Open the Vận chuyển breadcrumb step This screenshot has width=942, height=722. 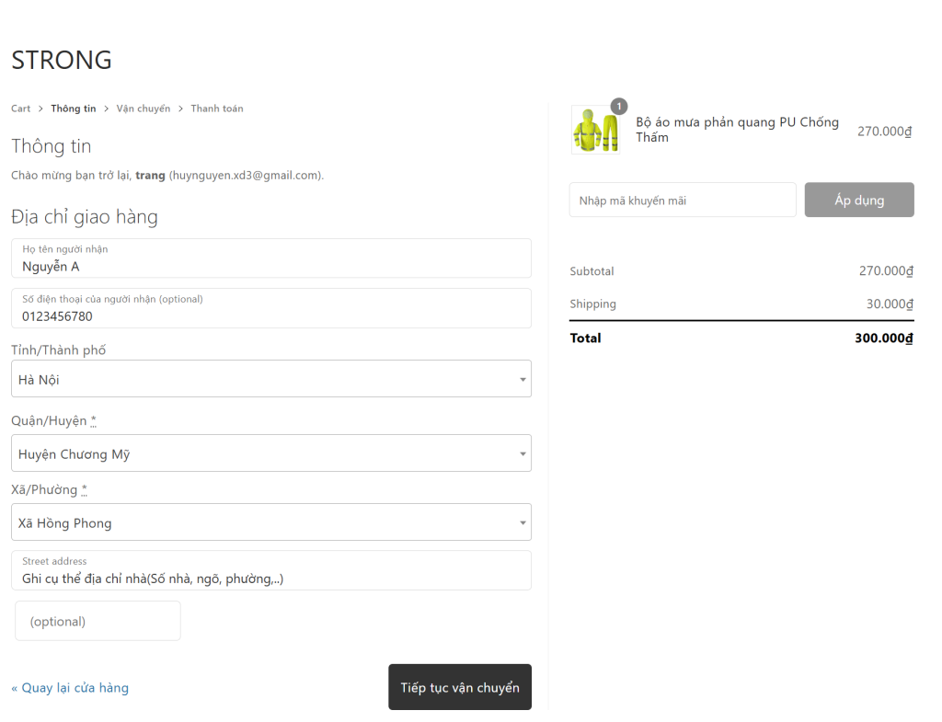click(144, 109)
